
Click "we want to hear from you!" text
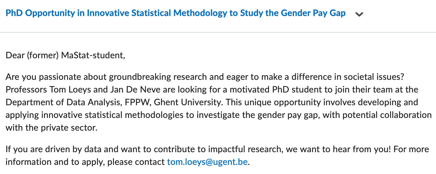pos(338,149)
